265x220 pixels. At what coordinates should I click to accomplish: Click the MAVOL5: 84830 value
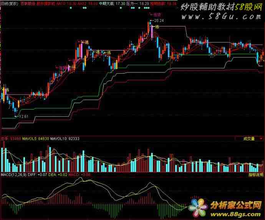coord(36,139)
